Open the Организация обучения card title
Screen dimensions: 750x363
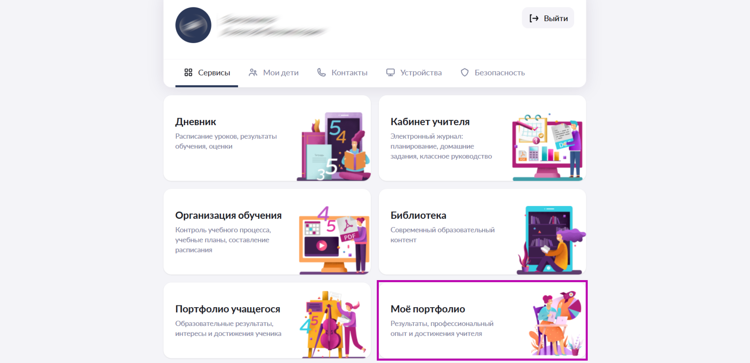(x=228, y=215)
